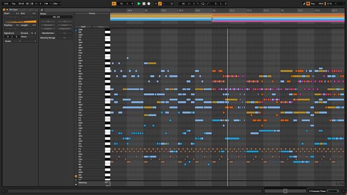
Task: Click the 1-Tremolo Tines track label
Action: point(317,191)
